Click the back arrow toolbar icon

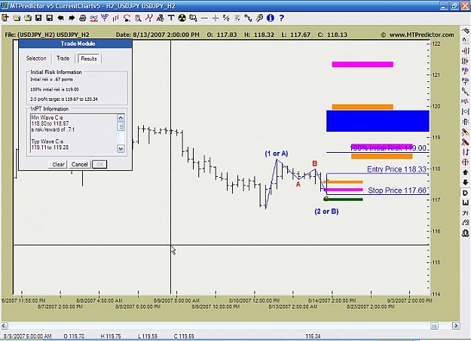point(61,18)
